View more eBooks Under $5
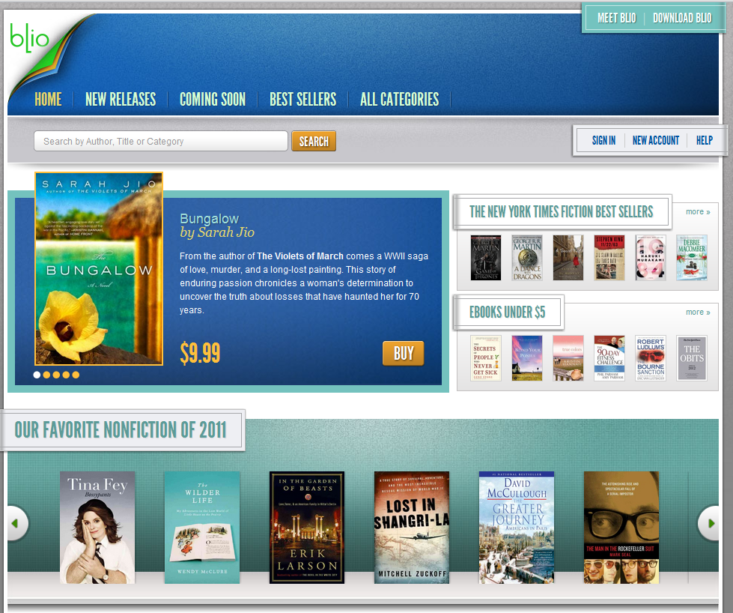The image size is (733, 613). [698, 312]
